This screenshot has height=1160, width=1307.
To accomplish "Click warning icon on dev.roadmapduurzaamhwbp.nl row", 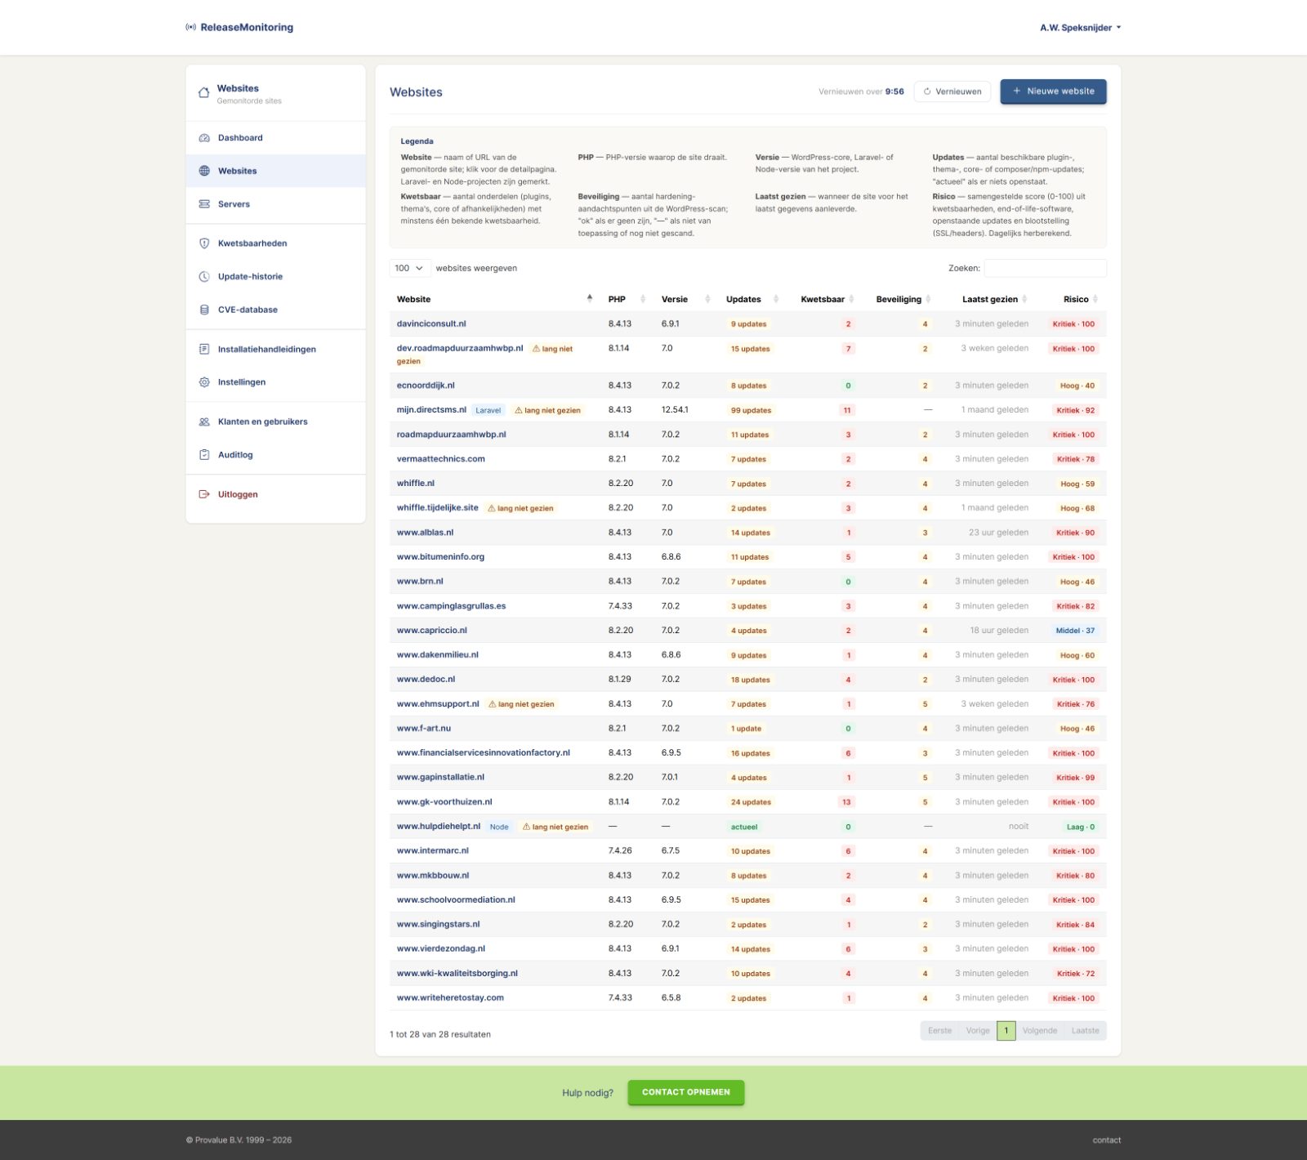I will click(536, 349).
